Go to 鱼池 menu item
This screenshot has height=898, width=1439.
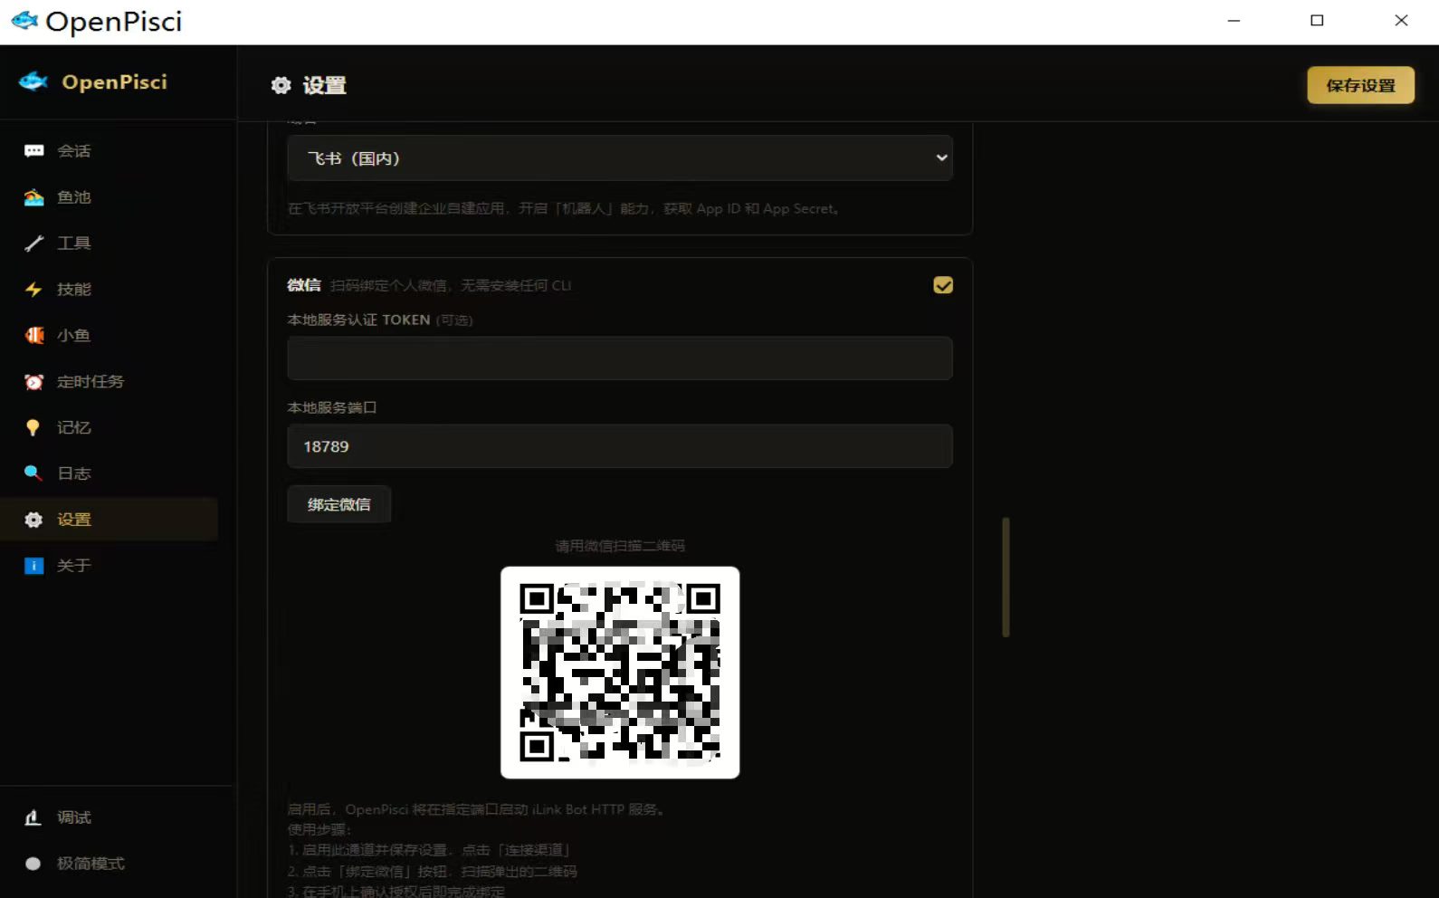tap(109, 197)
